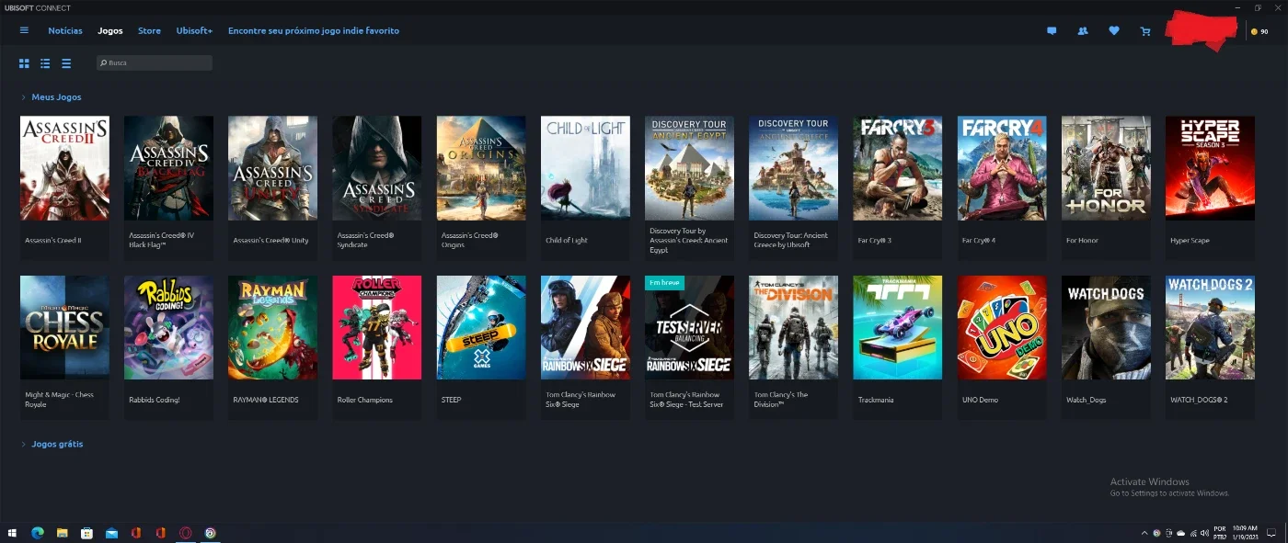Open the Windows Start menu
1288x543 pixels.
[x=13, y=532]
